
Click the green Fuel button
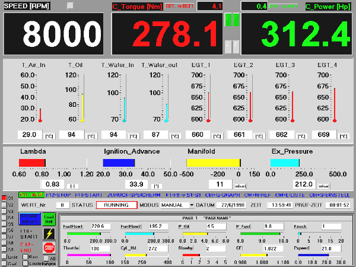click(49, 219)
